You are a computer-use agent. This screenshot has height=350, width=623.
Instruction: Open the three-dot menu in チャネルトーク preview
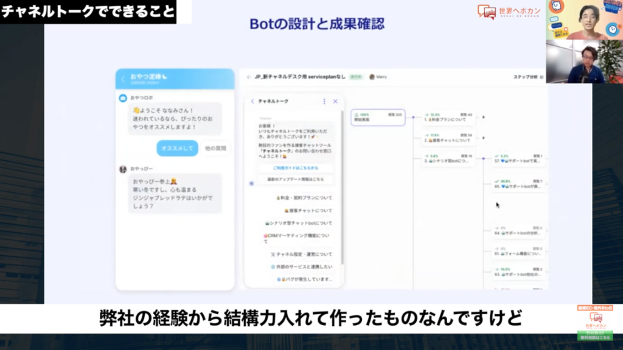(x=324, y=102)
